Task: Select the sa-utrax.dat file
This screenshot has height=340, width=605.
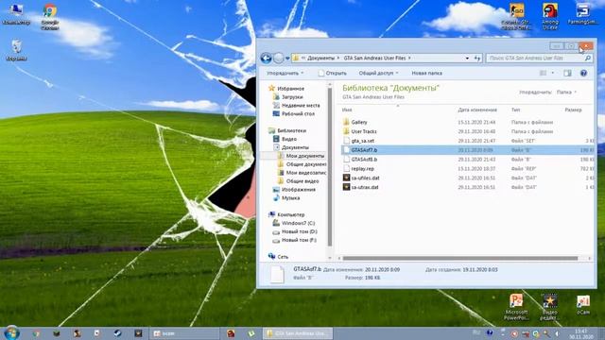Action: tap(365, 187)
